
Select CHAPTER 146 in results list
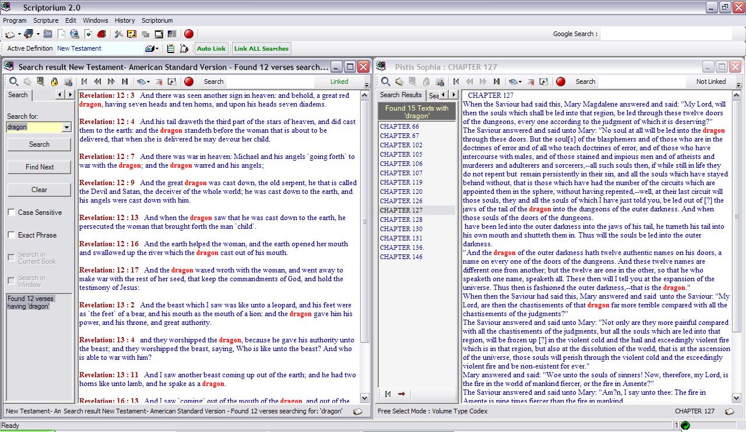(401, 257)
